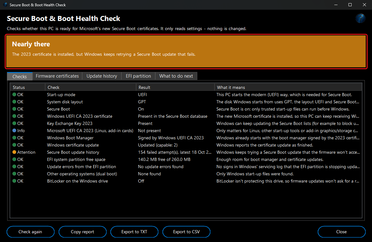Select the System disk layout row

pyautogui.click(x=186, y=102)
